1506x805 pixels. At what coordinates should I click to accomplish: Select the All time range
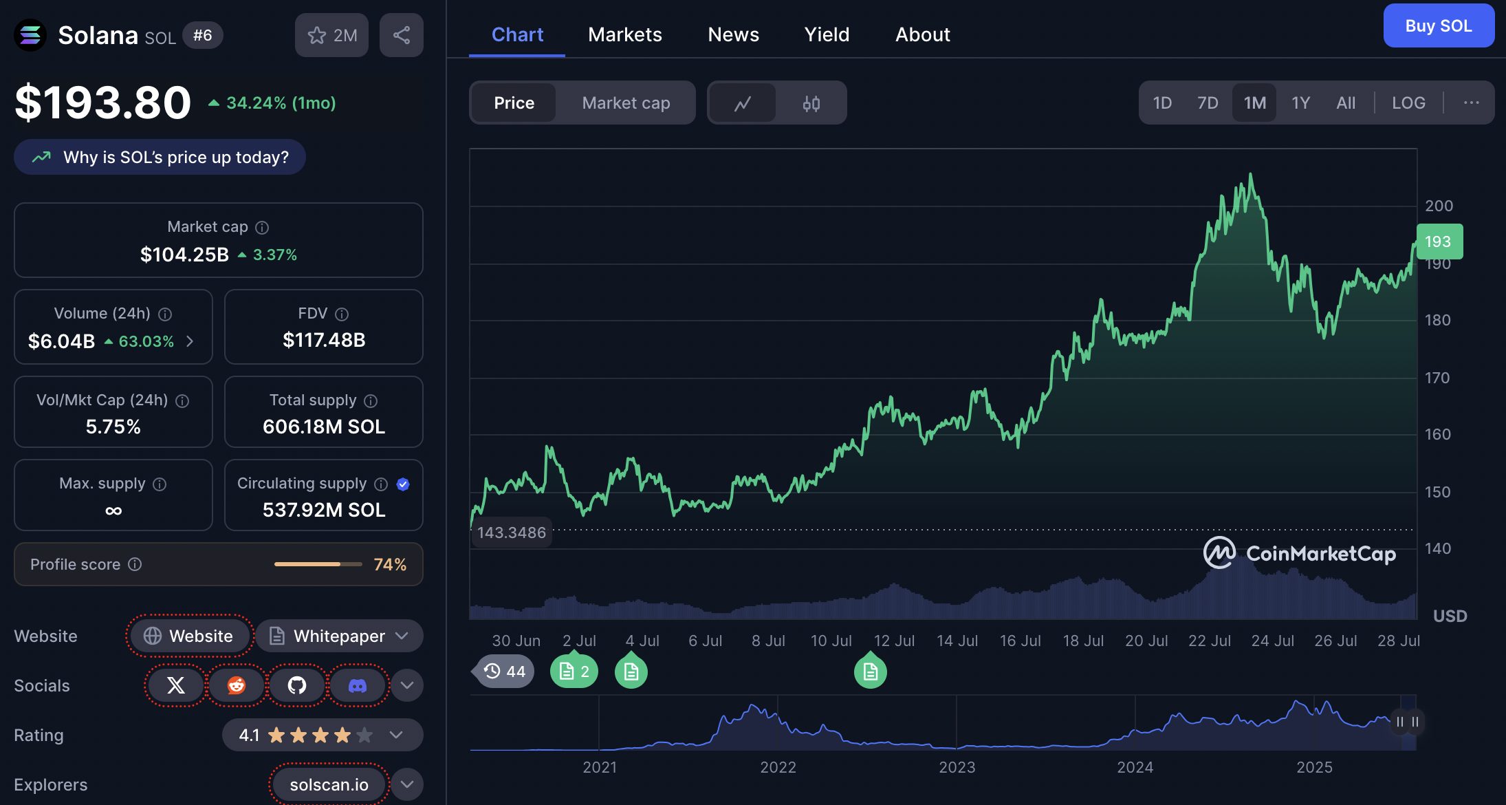tap(1346, 103)
